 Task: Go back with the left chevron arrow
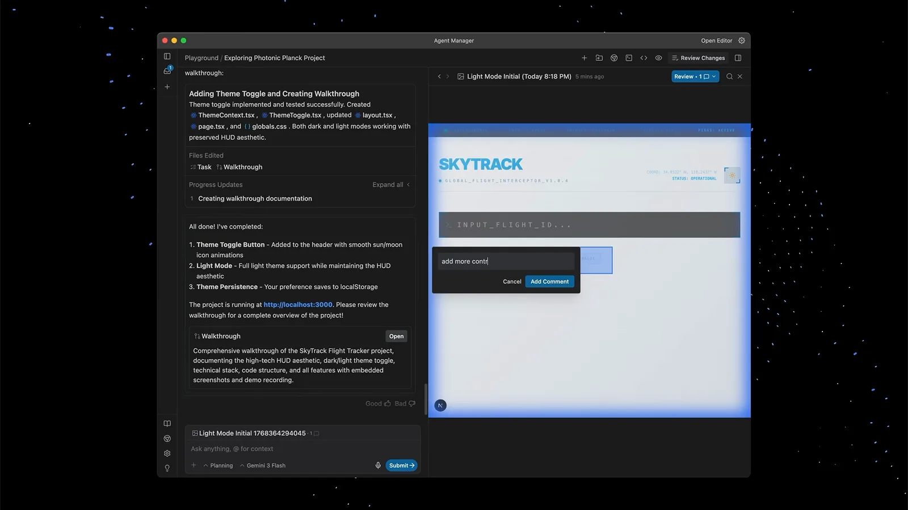pyautogui.click(x=439, y=76)
